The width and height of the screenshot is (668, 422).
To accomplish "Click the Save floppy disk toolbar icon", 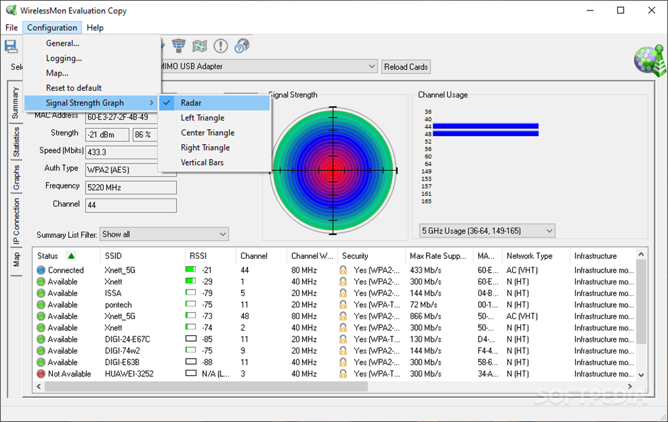I will pyautogui.click(x=11, y=46).
